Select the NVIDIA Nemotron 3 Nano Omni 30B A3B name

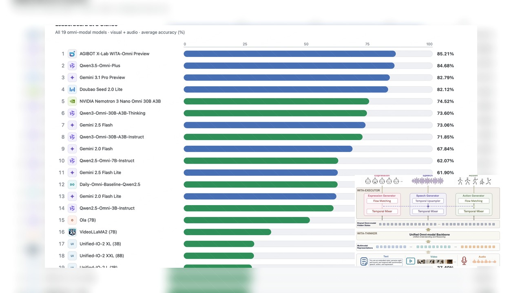(x=120, y=101)
